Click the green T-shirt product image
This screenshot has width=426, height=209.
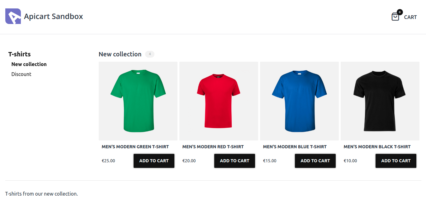(138, 101)
